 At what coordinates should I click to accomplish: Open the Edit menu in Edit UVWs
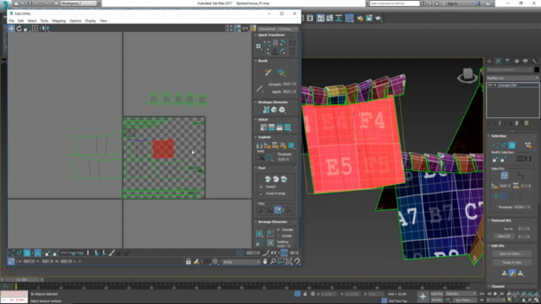(x=20, y=20)
